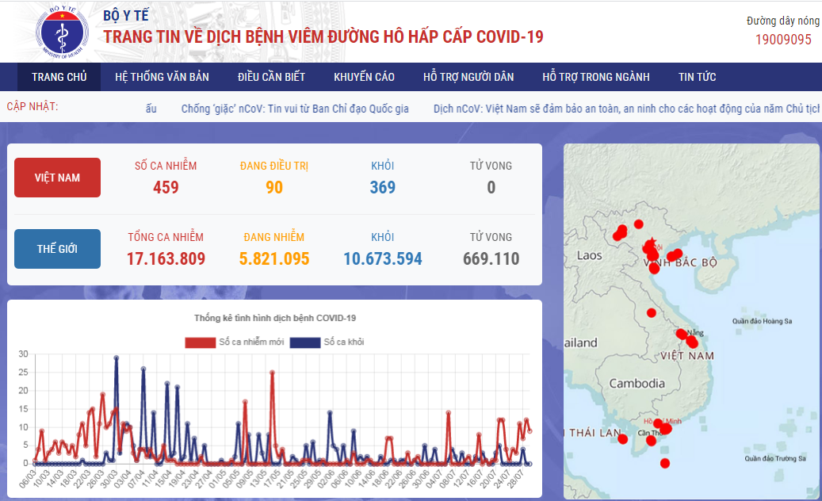Click the southernmost red marker in the sea
The width and height of the screenshot is (822, 501).
point(664,463)
